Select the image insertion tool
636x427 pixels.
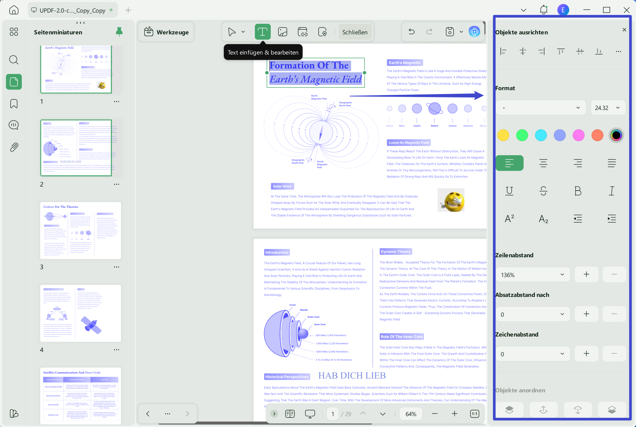pos(283,32)
